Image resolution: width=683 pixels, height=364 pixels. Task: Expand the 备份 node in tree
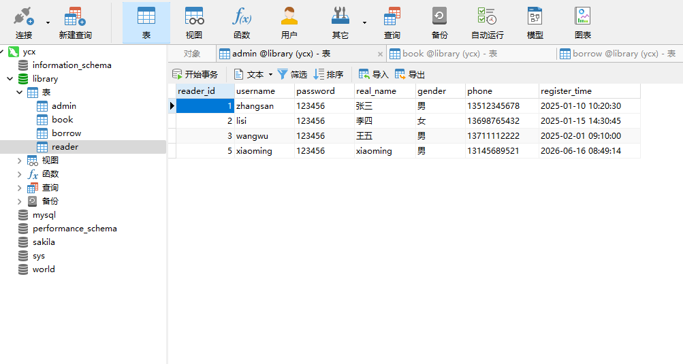[x=19, y=201]
